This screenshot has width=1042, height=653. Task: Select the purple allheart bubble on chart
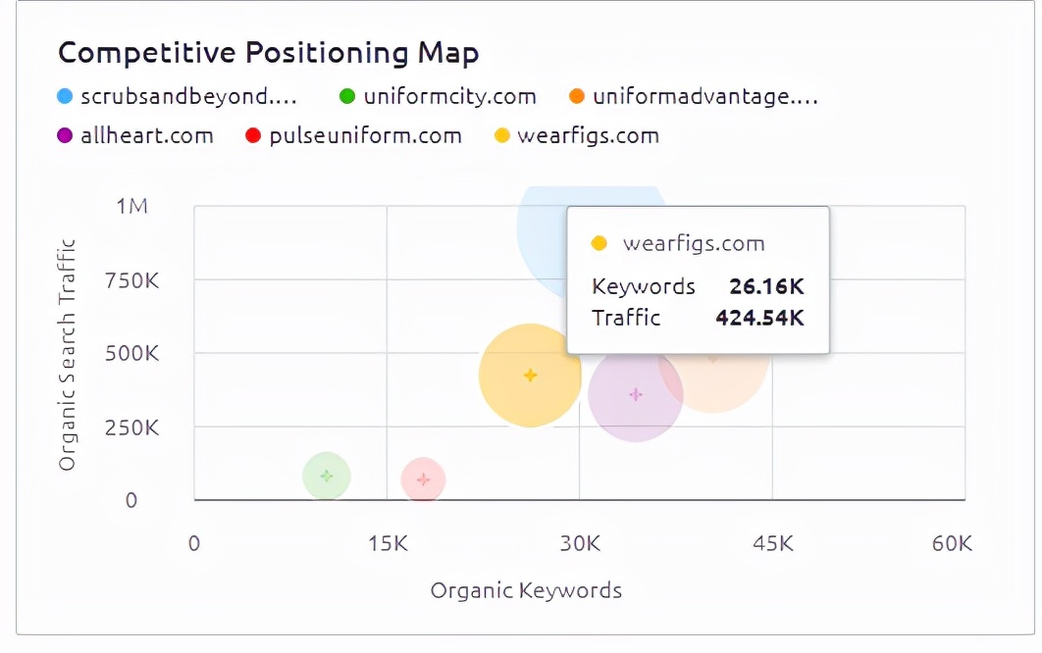coord(635,395)
